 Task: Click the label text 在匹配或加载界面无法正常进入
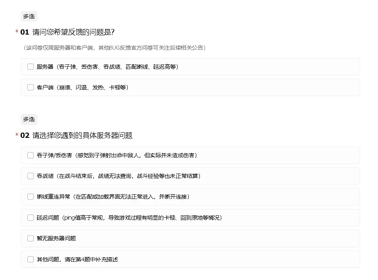115,197
